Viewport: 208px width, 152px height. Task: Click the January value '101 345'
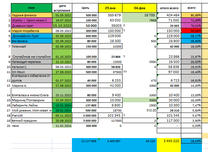110,115
